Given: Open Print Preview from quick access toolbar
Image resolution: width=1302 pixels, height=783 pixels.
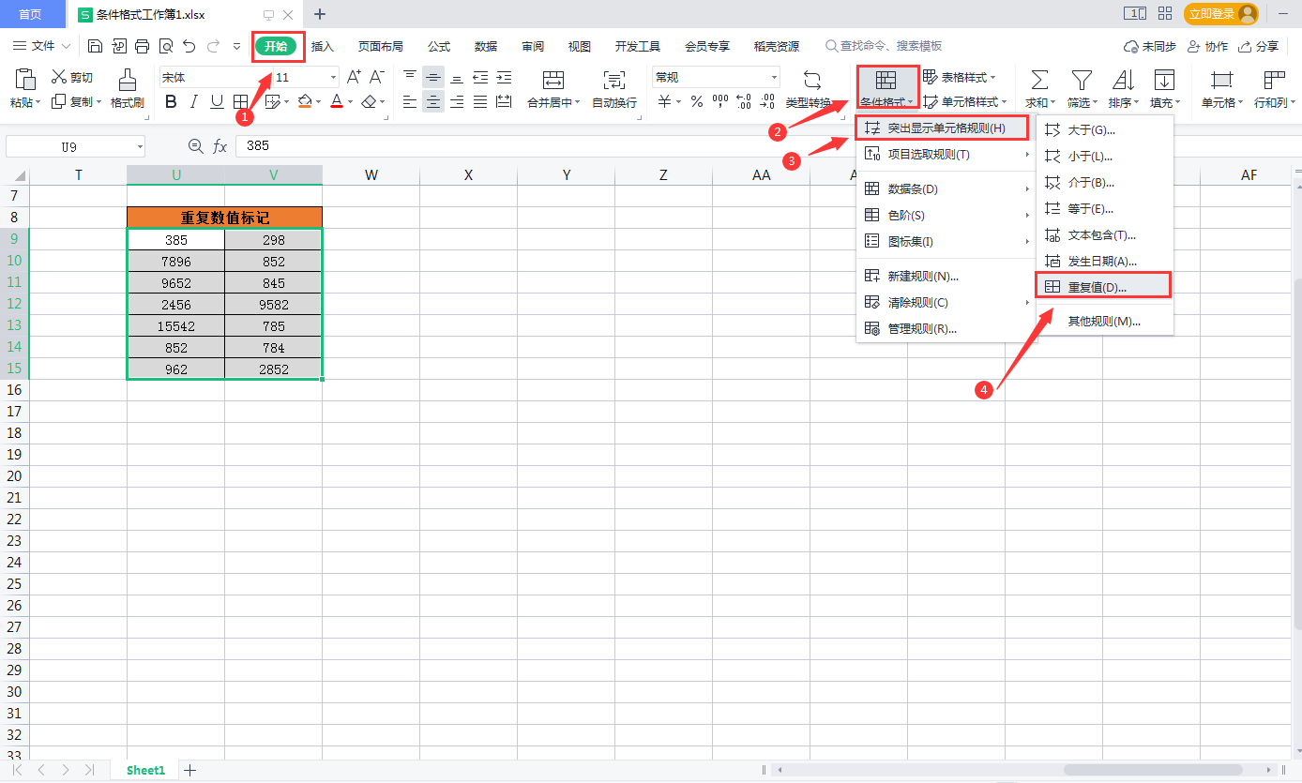Looking at the screenshot, I should [x=166, y=46].
